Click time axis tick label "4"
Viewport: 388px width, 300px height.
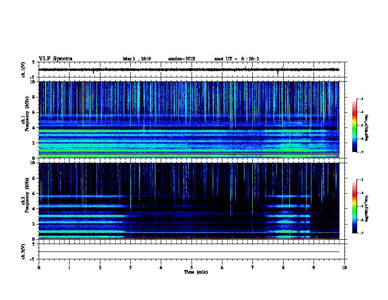161,268
